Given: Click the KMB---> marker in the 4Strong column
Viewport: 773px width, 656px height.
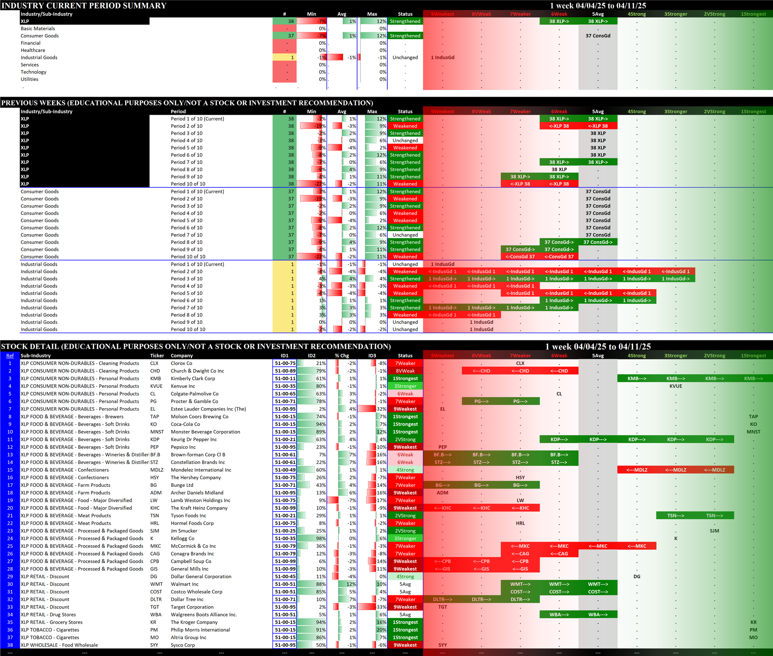Looking at the screenshot, I should pyautogui.click(x=637, y=379).
